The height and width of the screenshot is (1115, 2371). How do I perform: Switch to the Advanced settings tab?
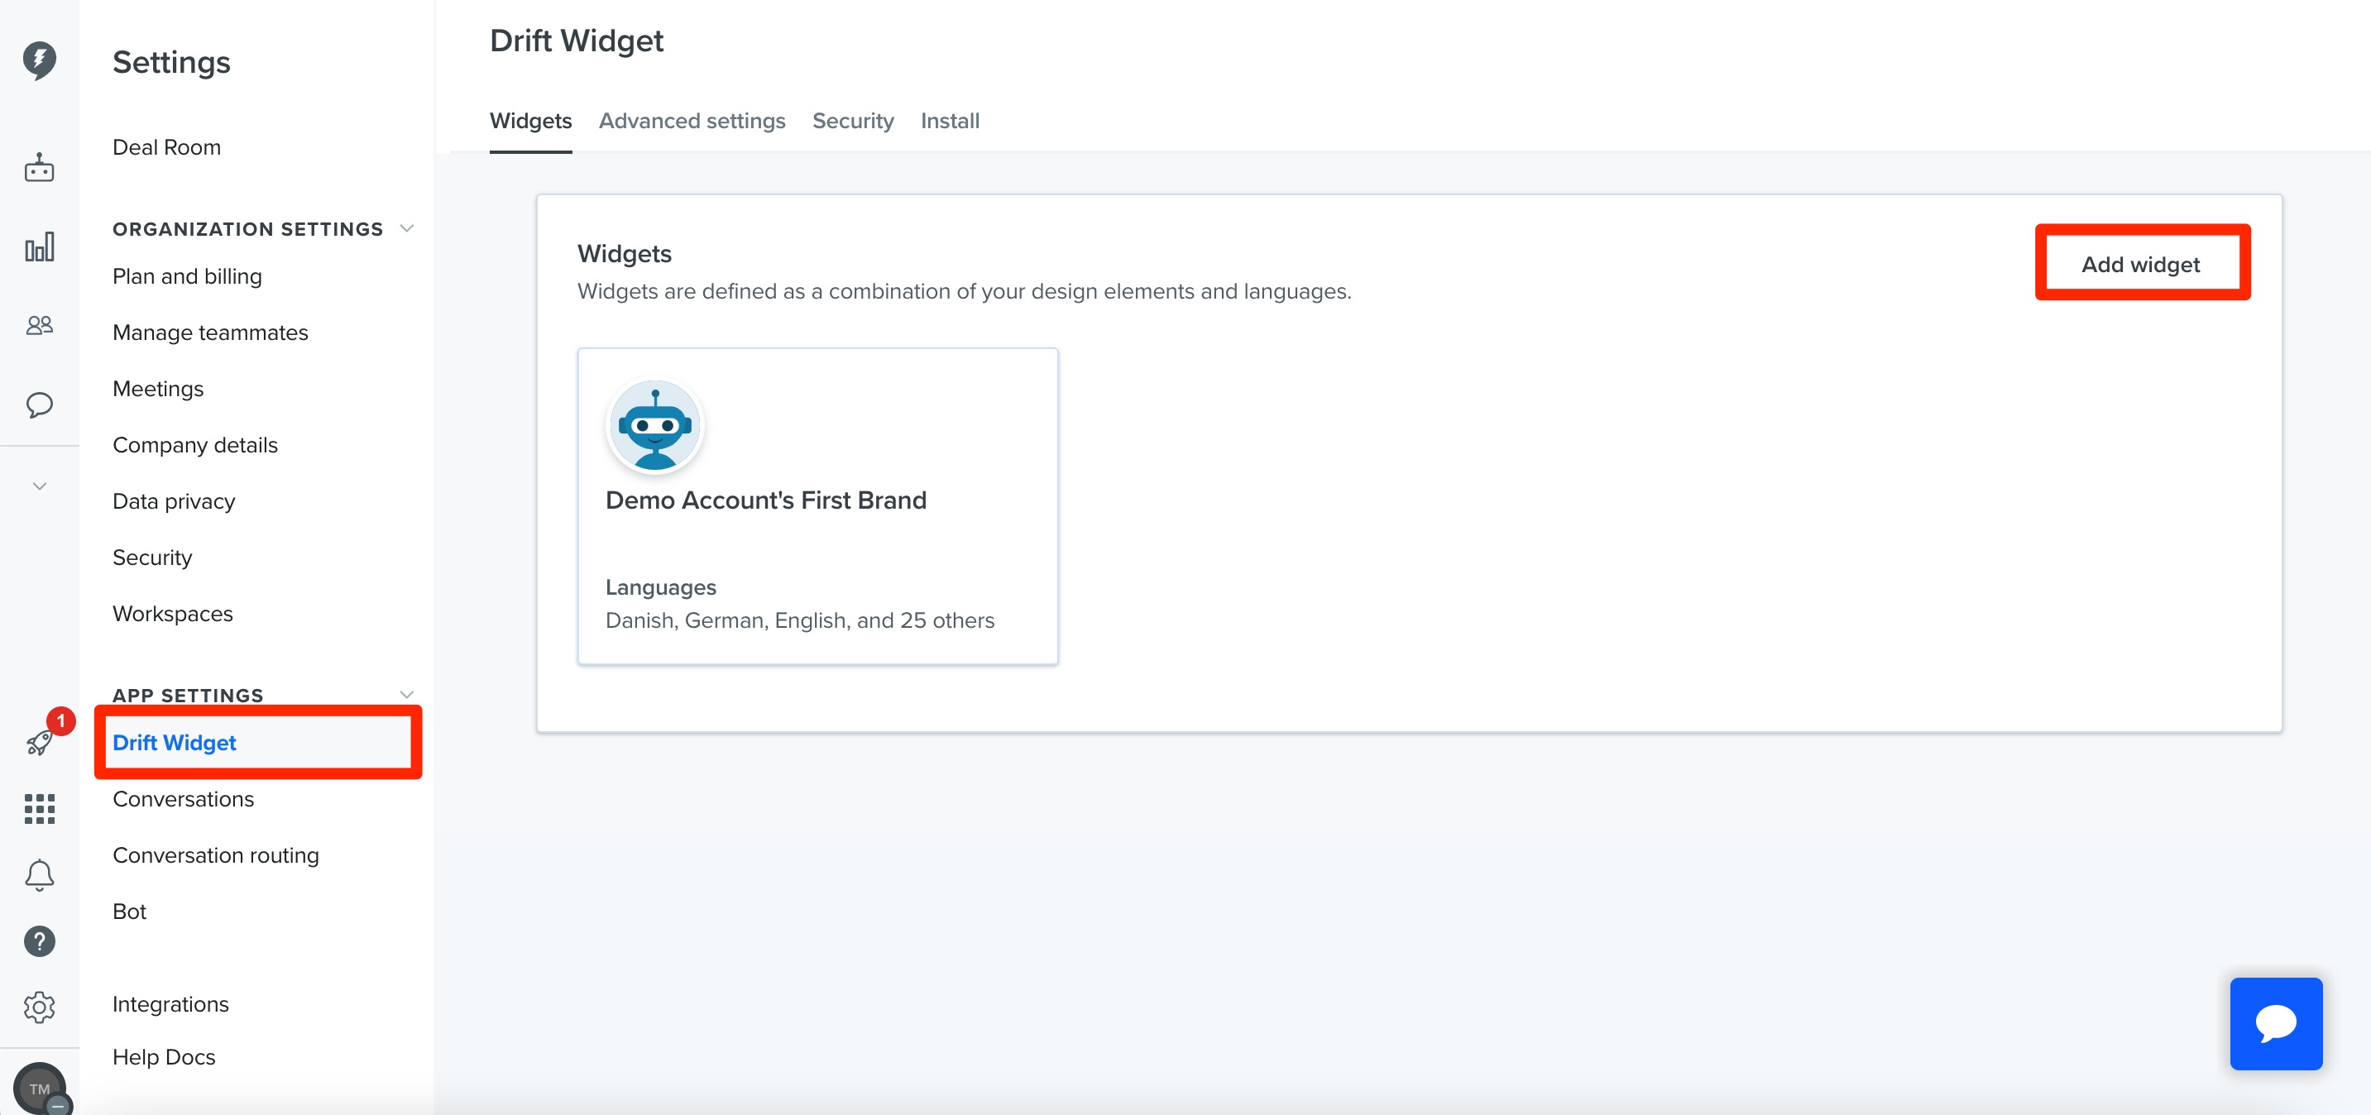coord(692,121)
